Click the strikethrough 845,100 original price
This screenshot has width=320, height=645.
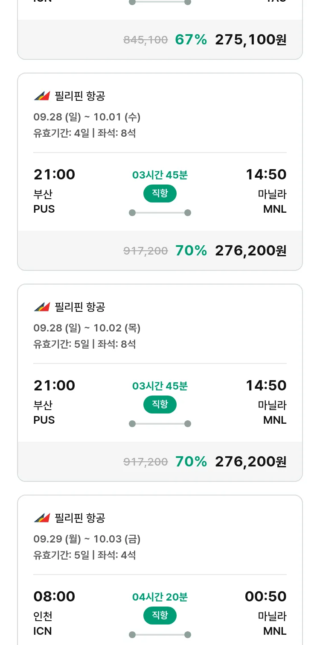tap(145, 40)
